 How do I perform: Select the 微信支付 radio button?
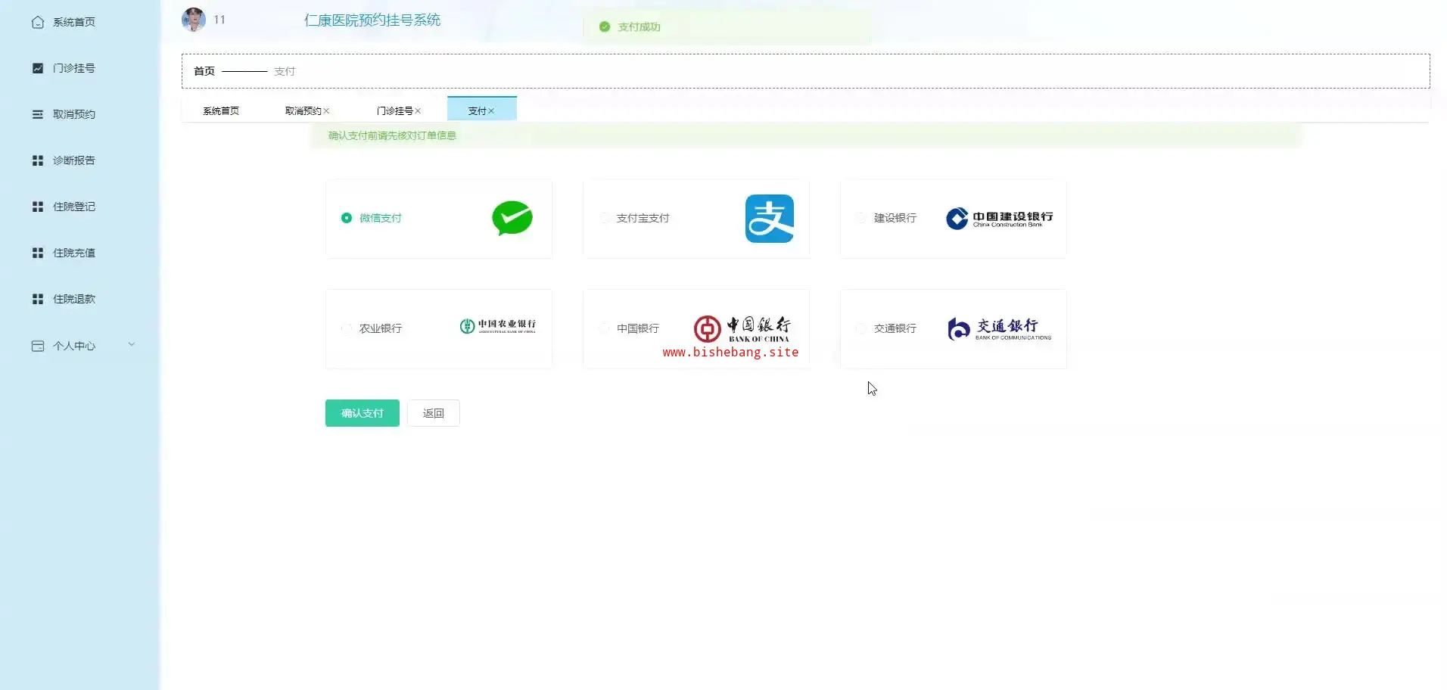click(x=347, y=218)
